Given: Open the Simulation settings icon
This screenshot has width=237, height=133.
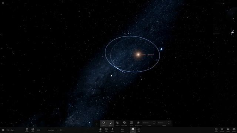Looking at the screenshot, I should click(27, 130).
